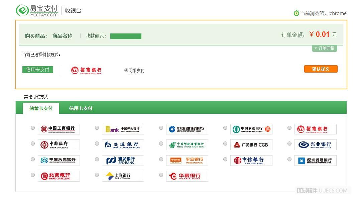Viewport: 355px width, 199px height.
Task: Pick the 中国光大银行 logo
Action: [123, 129]
